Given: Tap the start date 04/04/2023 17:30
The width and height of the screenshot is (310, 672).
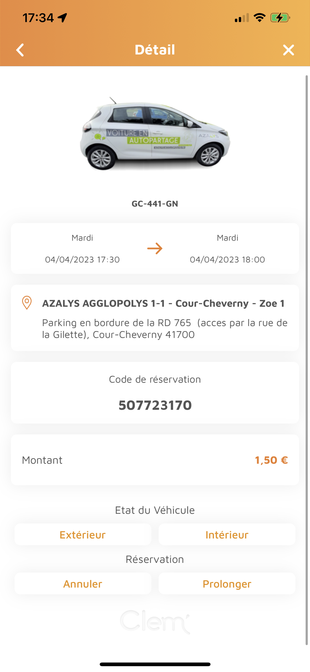Looking at the screenshot, I should [x=82, y=259].
